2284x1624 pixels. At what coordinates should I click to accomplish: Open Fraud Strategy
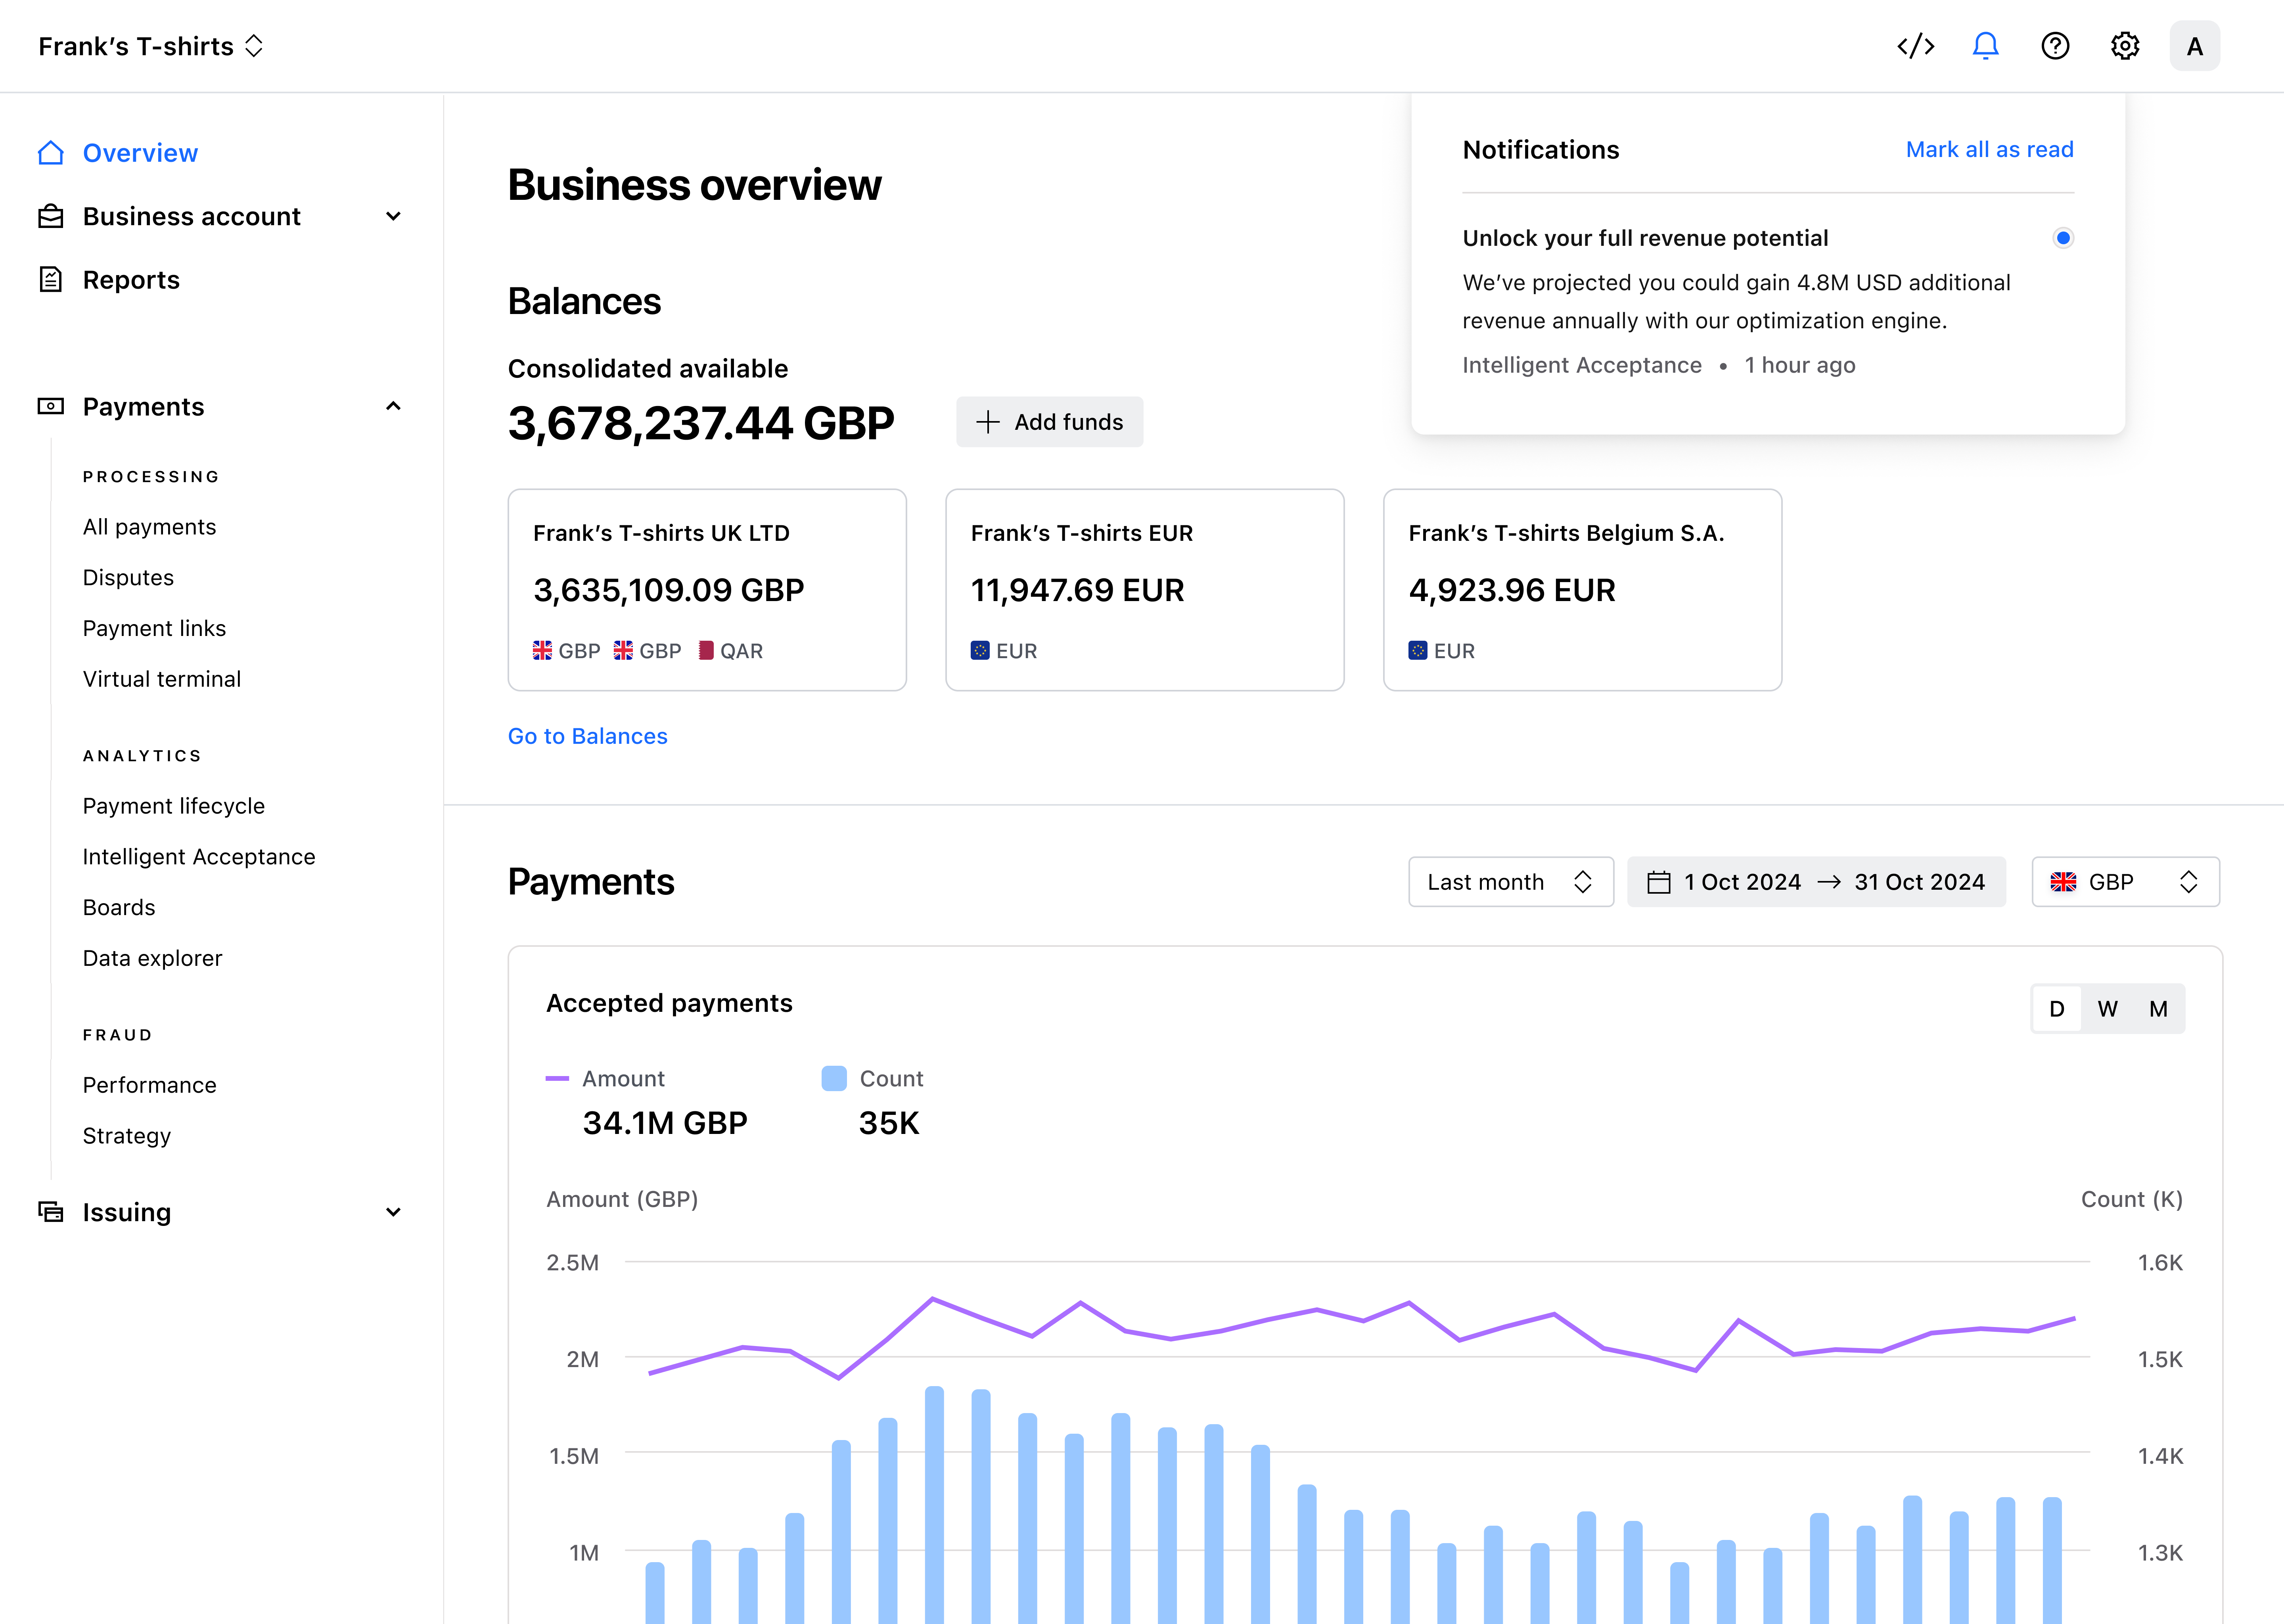pyautogui.click(x=127, y=1136)
